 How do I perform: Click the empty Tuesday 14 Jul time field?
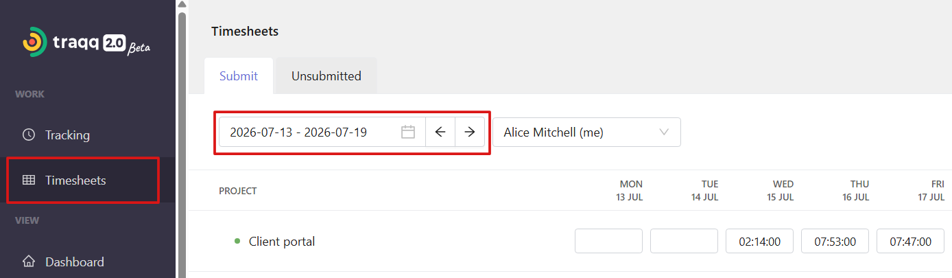[684, 241]
